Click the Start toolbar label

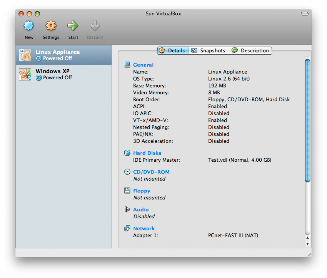pos(73,37)
